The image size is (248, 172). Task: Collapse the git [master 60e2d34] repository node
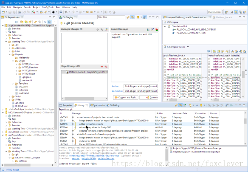point(3,25)
